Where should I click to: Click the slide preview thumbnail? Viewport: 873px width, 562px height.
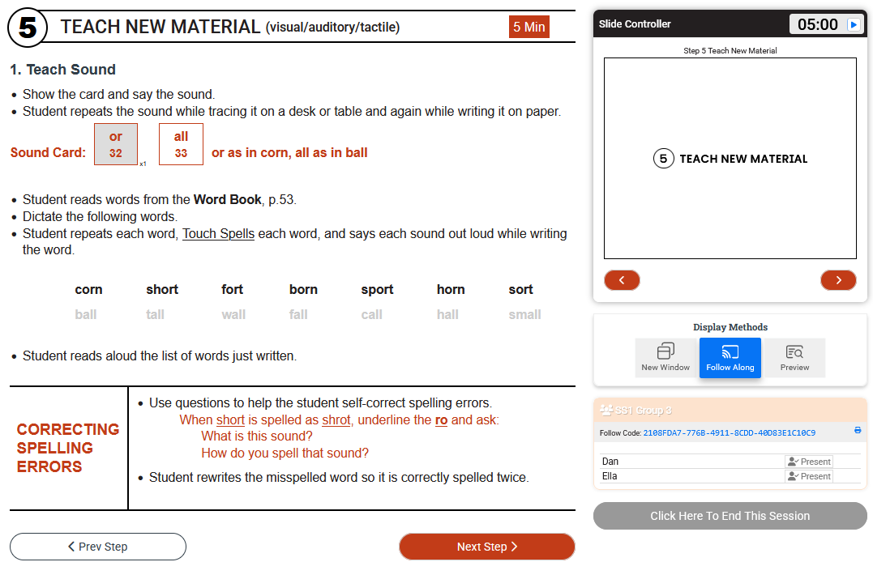pos(730,158)
